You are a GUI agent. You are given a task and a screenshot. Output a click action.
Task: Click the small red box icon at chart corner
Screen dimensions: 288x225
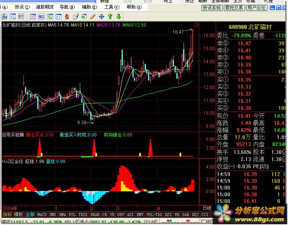pos(196,24)
